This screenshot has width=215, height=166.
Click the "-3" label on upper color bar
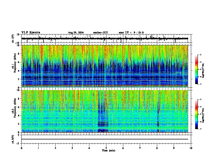[200, 55]
